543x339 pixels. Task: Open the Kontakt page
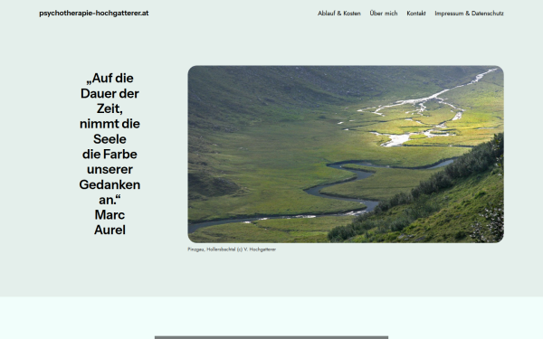point(416,14)
